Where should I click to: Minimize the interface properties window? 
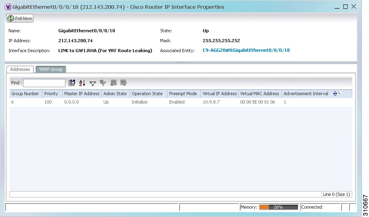point(337,8)
